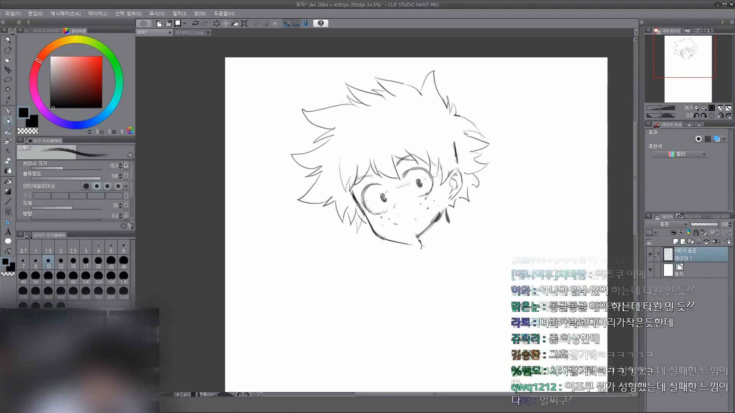Open 애니메이션(A) menu
Viewport: 735px width, 413px height.
point(65,13)
